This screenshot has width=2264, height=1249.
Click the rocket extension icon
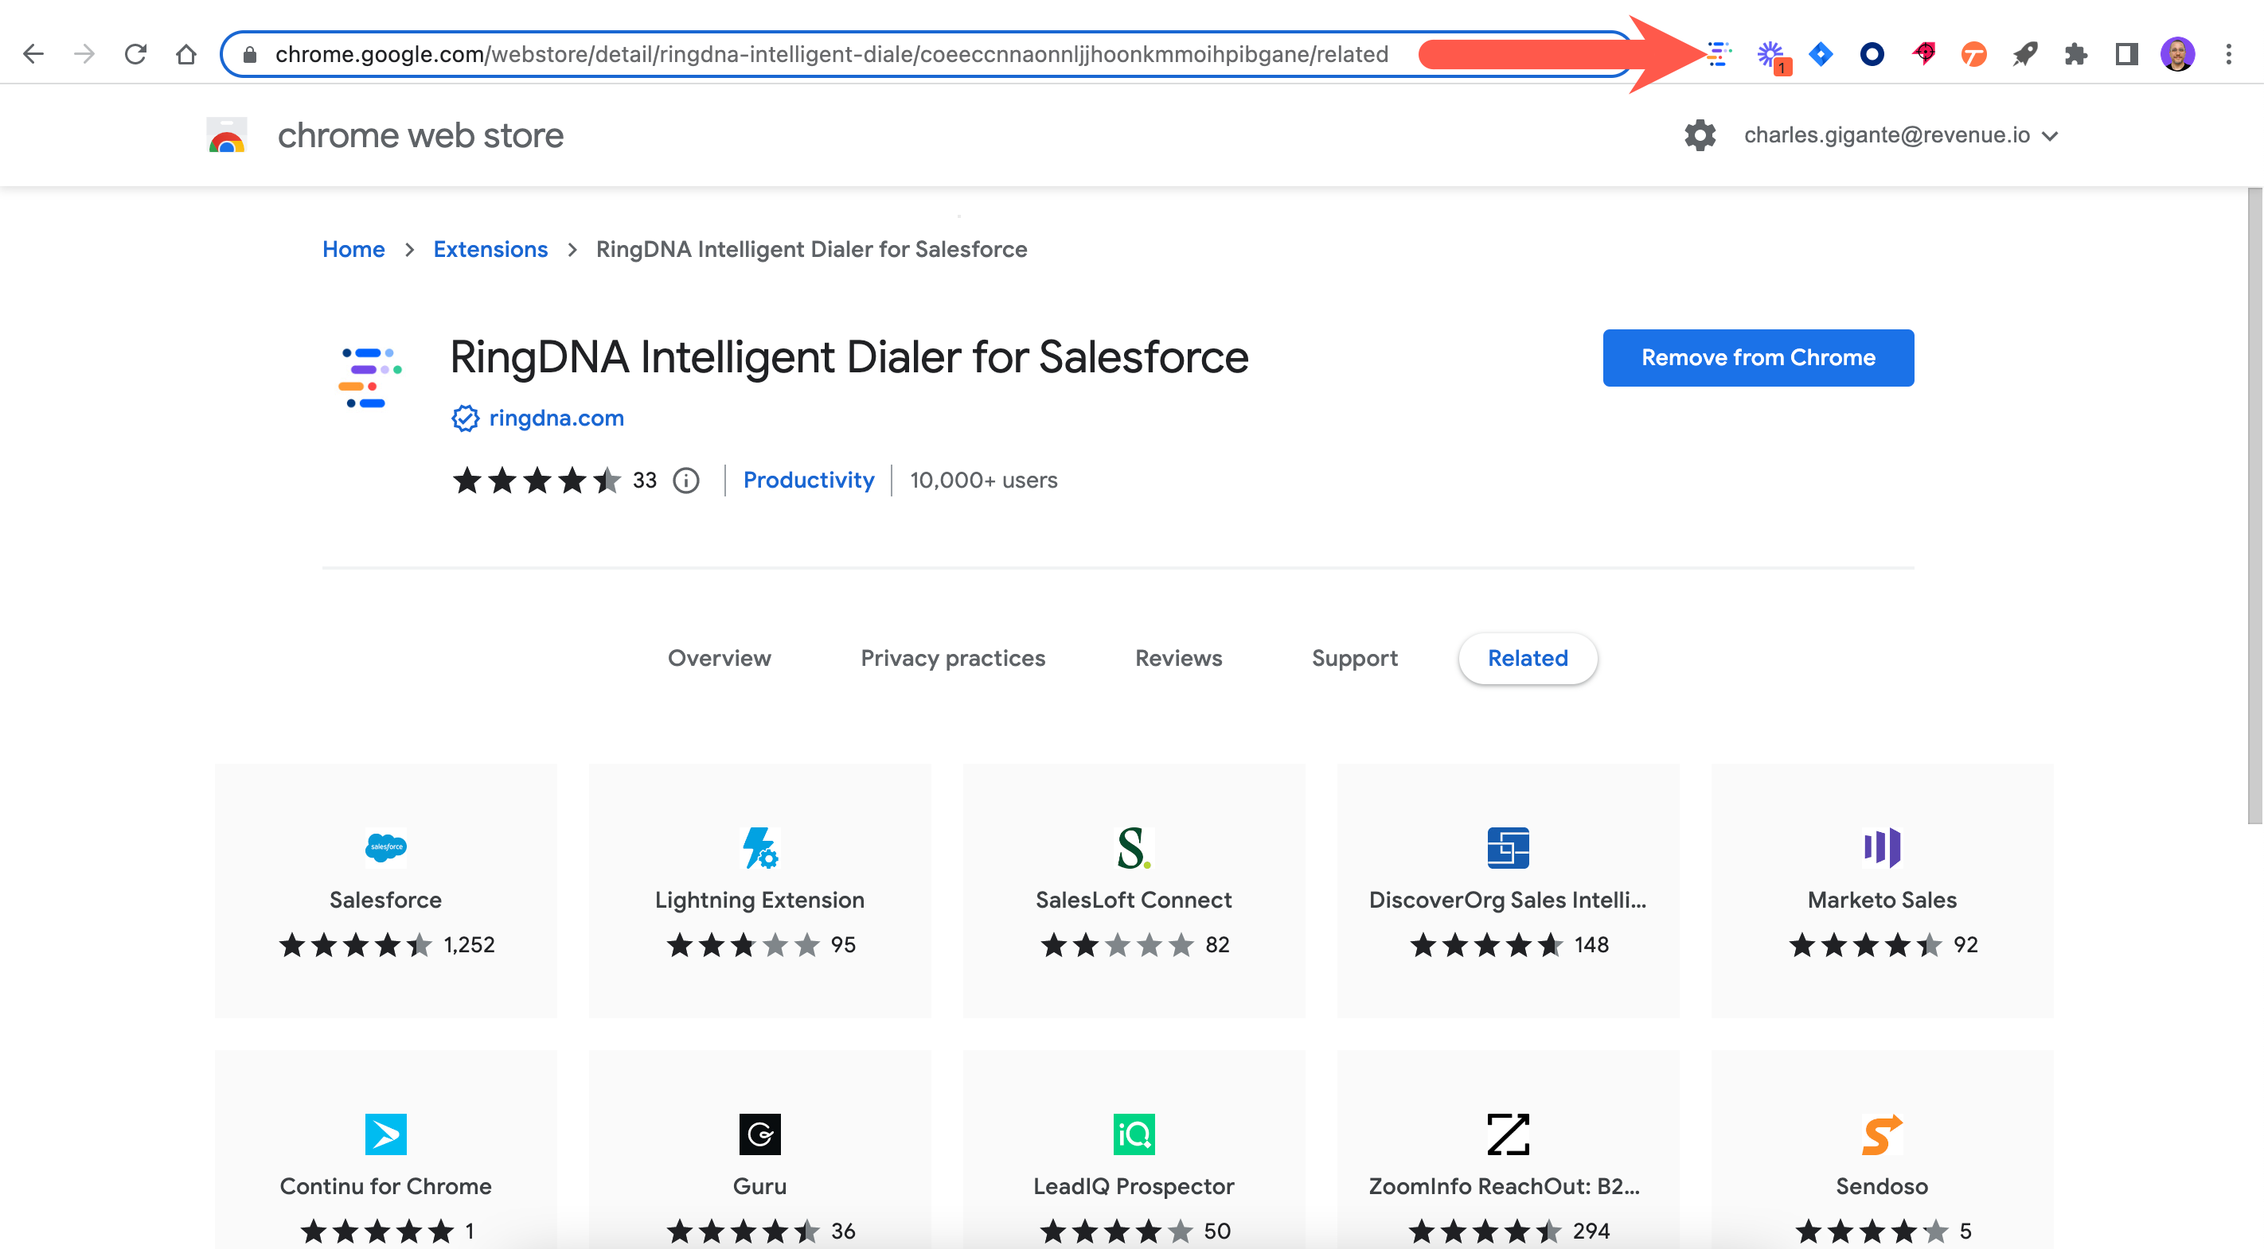2025,54
